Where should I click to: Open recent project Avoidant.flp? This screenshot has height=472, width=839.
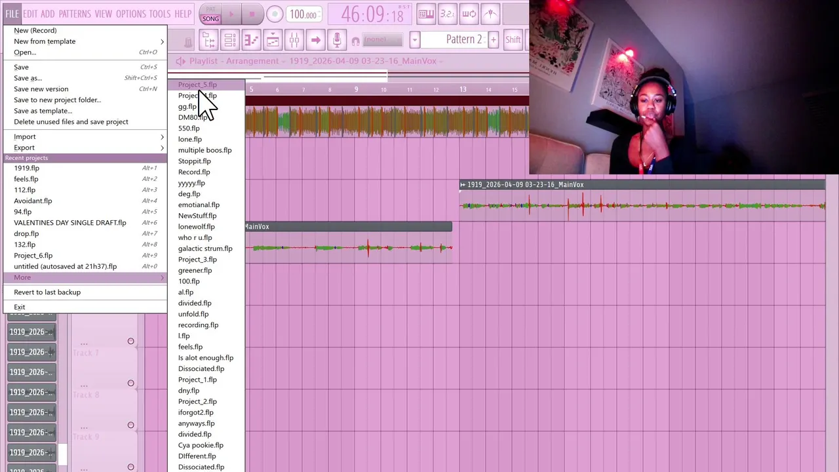click(85, 201)
